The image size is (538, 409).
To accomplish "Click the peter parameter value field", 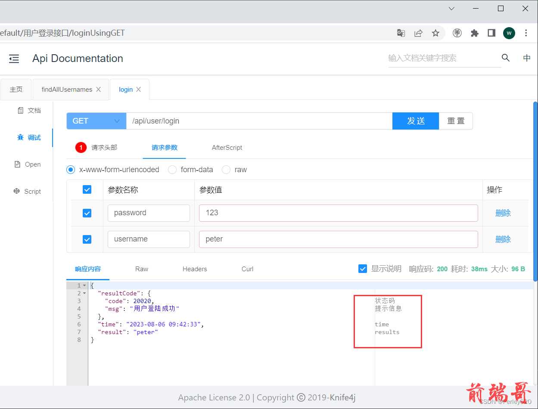I will coord(339,239).
